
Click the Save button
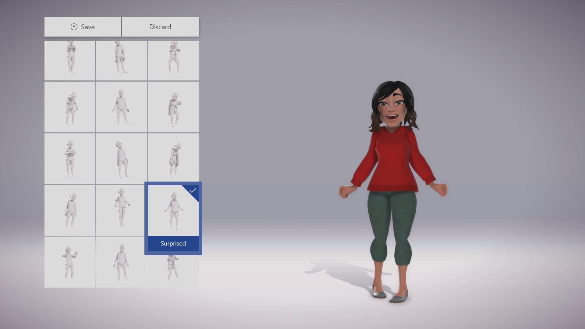pos(83,27)
